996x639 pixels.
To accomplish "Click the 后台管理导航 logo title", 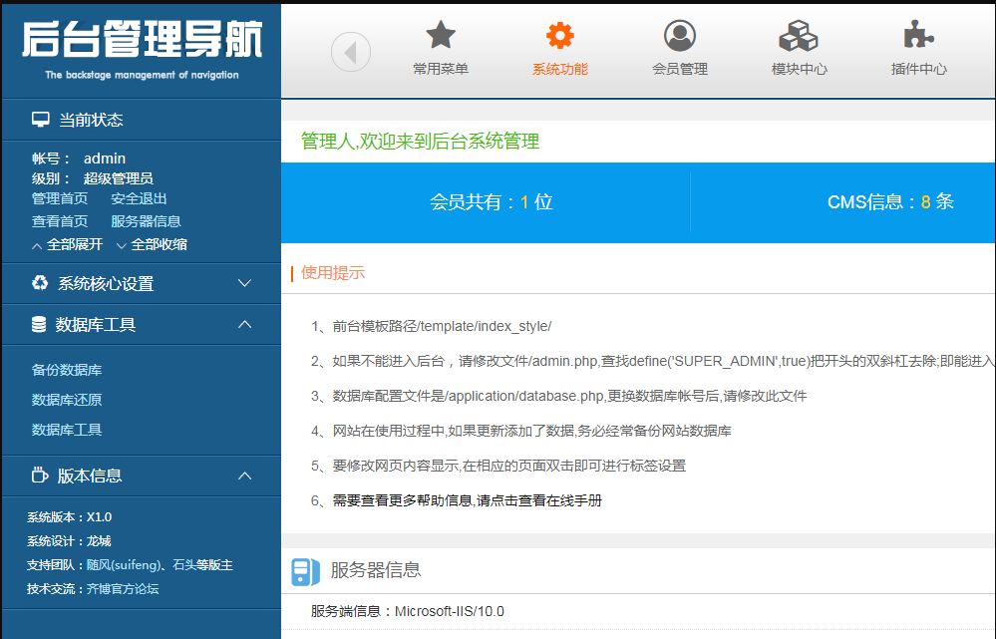I will point(142,40).
